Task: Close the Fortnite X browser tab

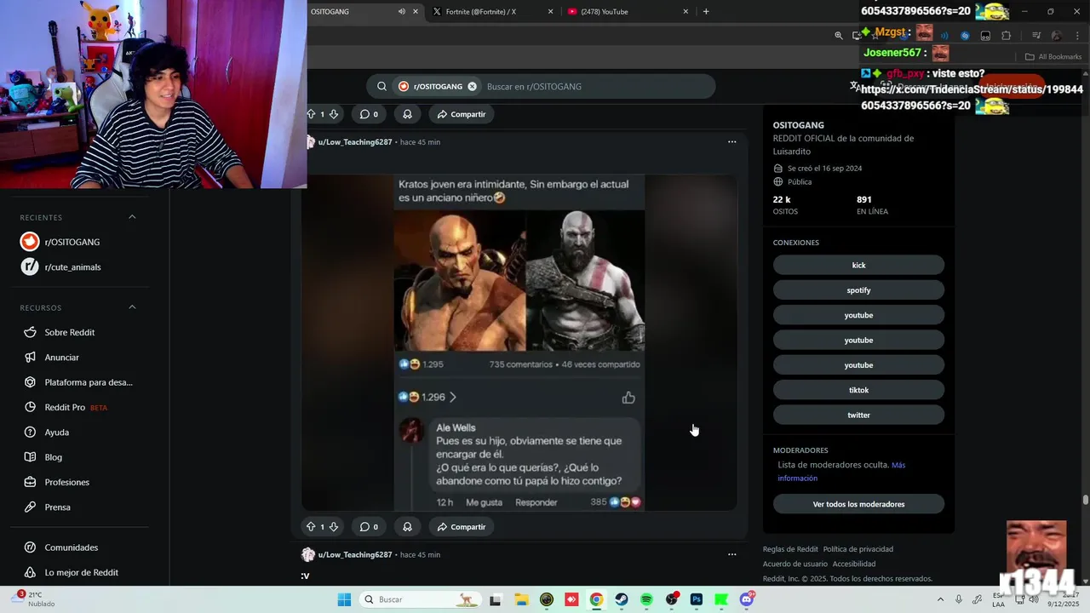Action: tap(550, 12)
